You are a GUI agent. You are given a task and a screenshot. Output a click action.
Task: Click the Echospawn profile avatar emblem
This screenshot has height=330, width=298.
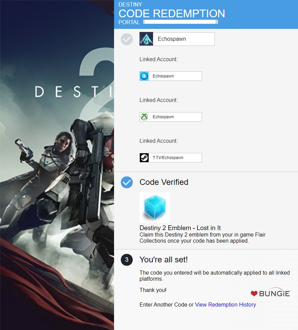coord(146,39)
